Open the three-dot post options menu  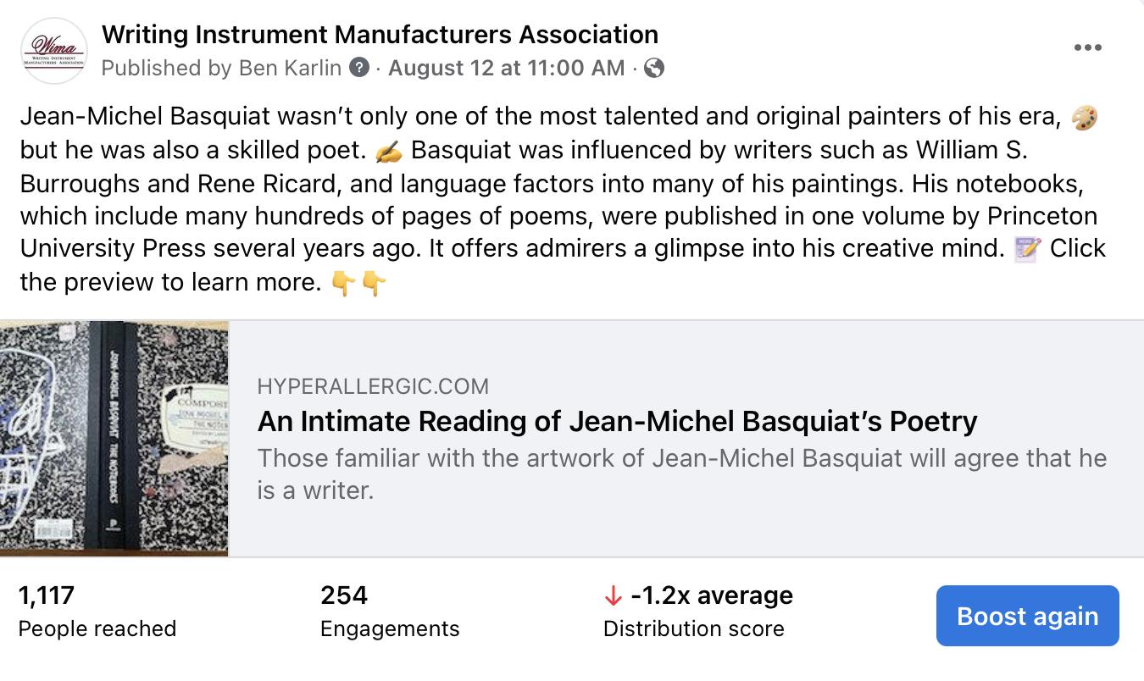1087,47
